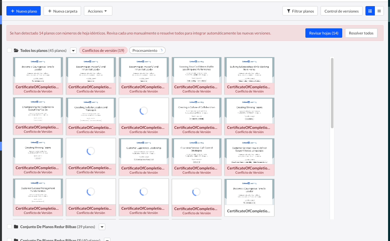Open the Acciones dropdown menu
390x241 pixels.
pos(98,11)
